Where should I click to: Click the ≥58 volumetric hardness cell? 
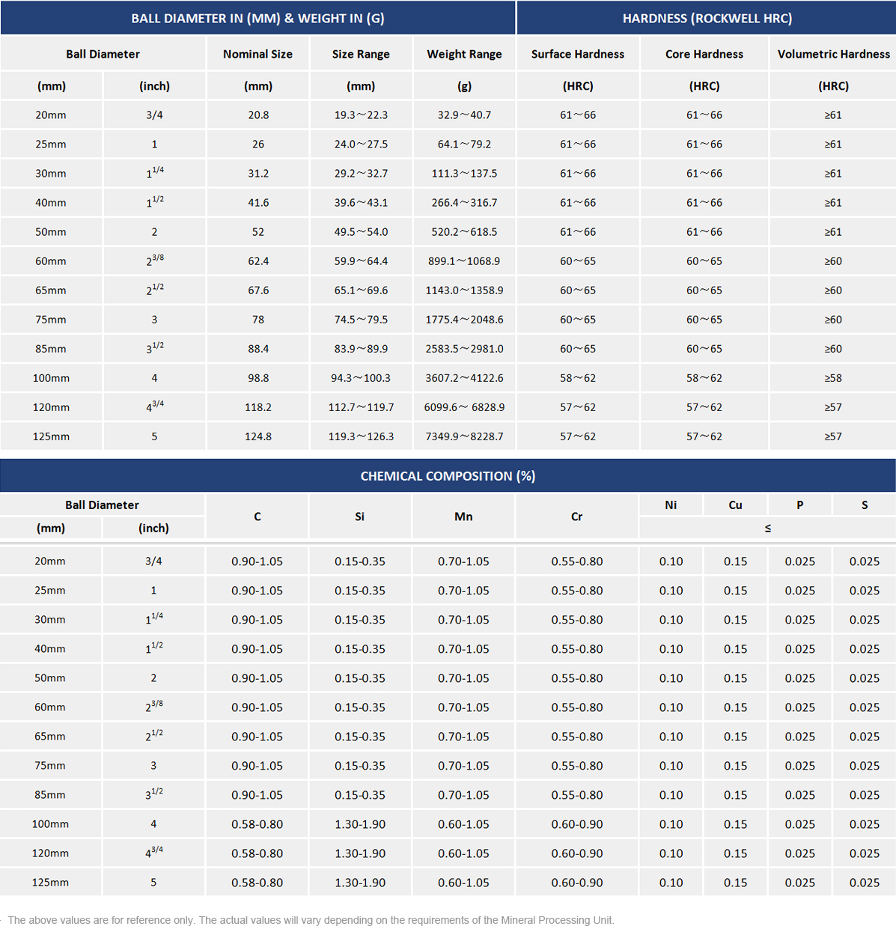833,378
